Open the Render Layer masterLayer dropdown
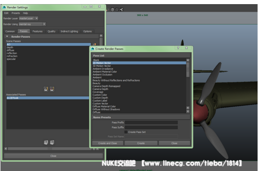Viewport: 258px width, 171px height. tap(37, 18)
